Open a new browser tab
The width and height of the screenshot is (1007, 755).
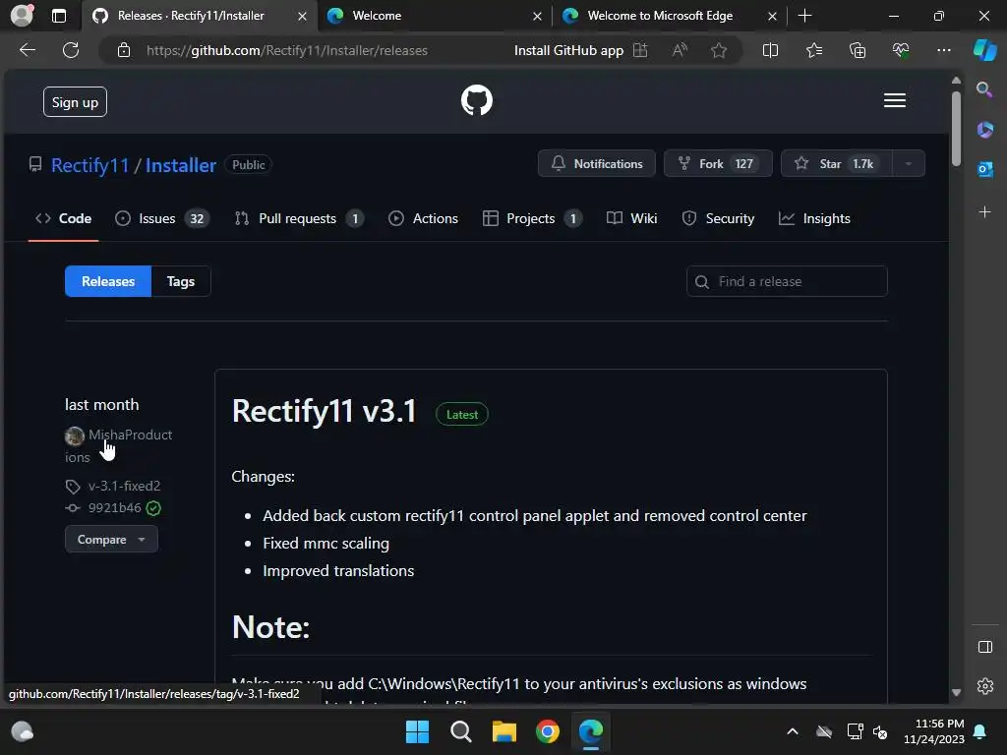(804, 16)
